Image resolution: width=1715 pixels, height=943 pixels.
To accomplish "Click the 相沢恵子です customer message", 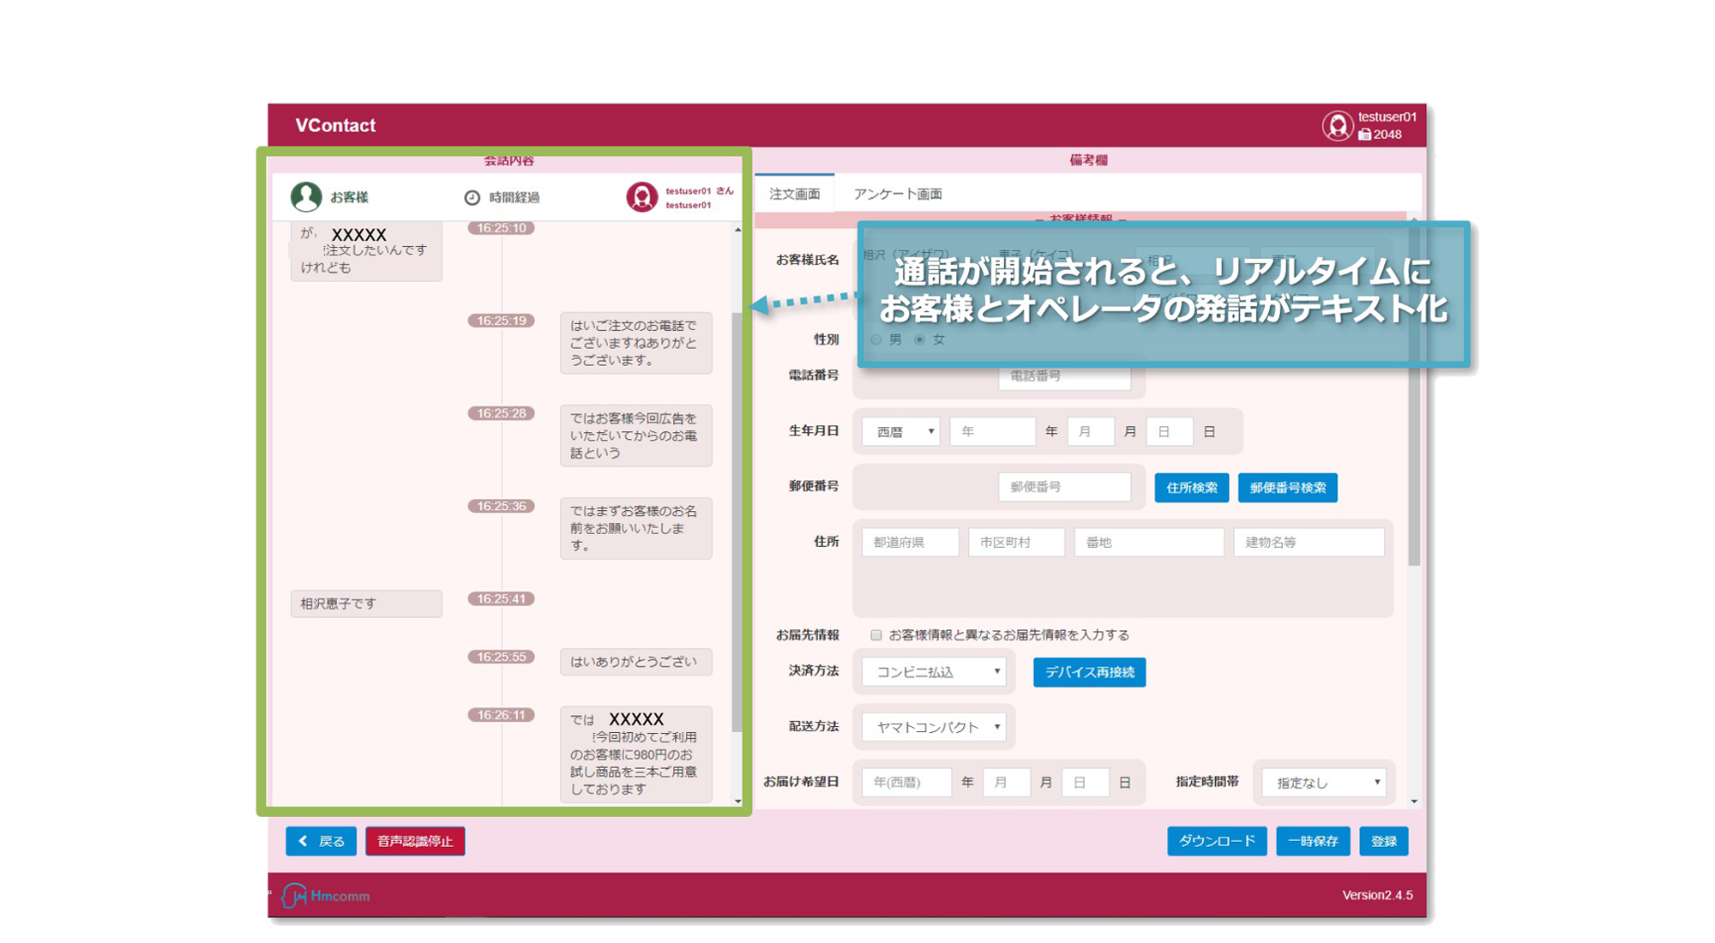I will pyautogui.click(x=366, y=604).
